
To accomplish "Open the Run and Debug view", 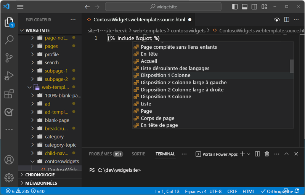I will click(x=9, y=76).
